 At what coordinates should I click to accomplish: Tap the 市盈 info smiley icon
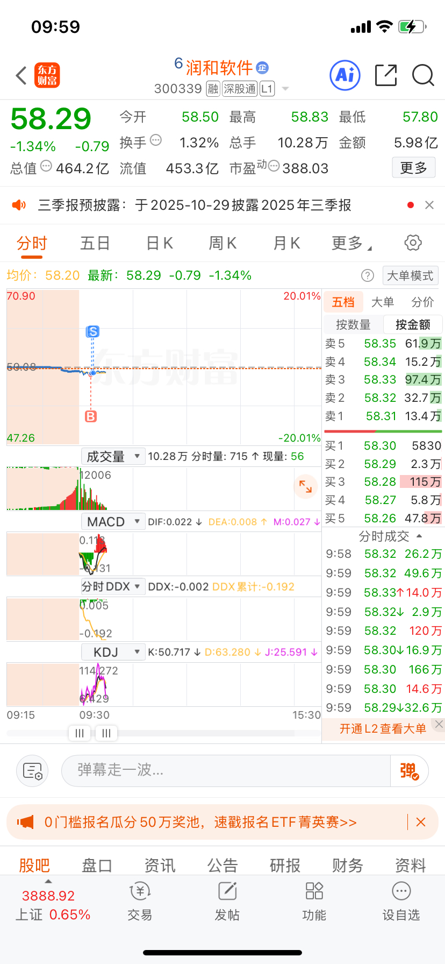coord(274,166)
